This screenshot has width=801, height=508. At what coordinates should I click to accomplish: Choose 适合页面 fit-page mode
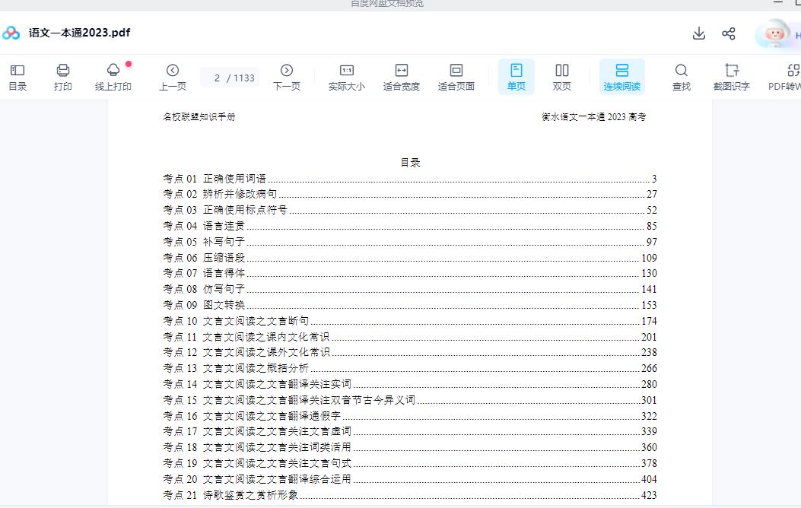point(456,77)
